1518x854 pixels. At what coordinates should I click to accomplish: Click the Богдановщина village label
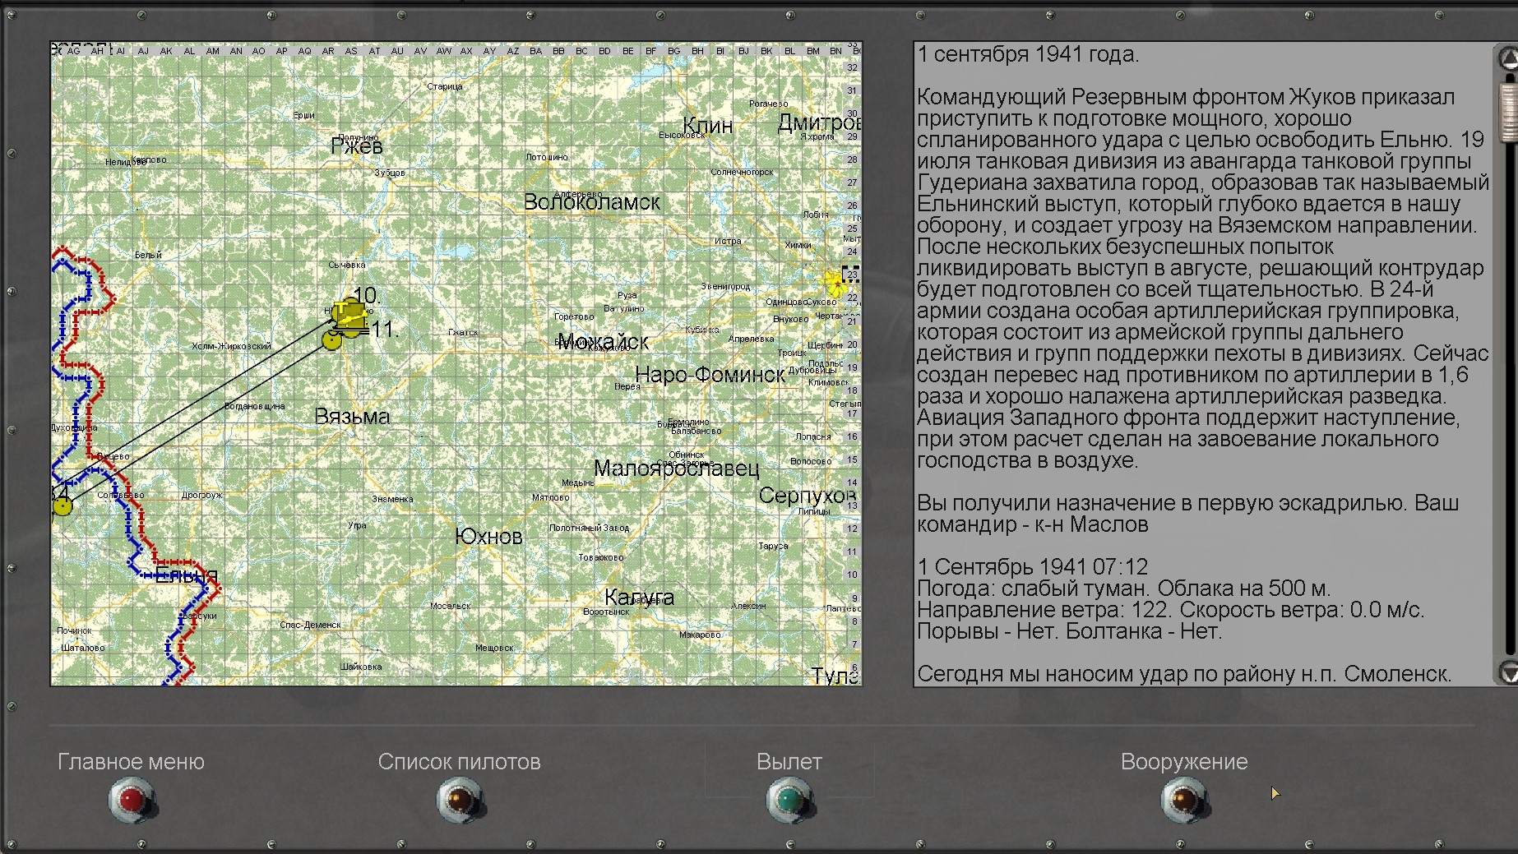[255, 406]
